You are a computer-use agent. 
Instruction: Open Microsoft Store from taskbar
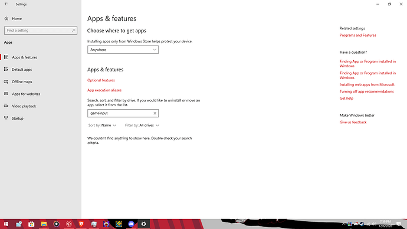point(31,224)
